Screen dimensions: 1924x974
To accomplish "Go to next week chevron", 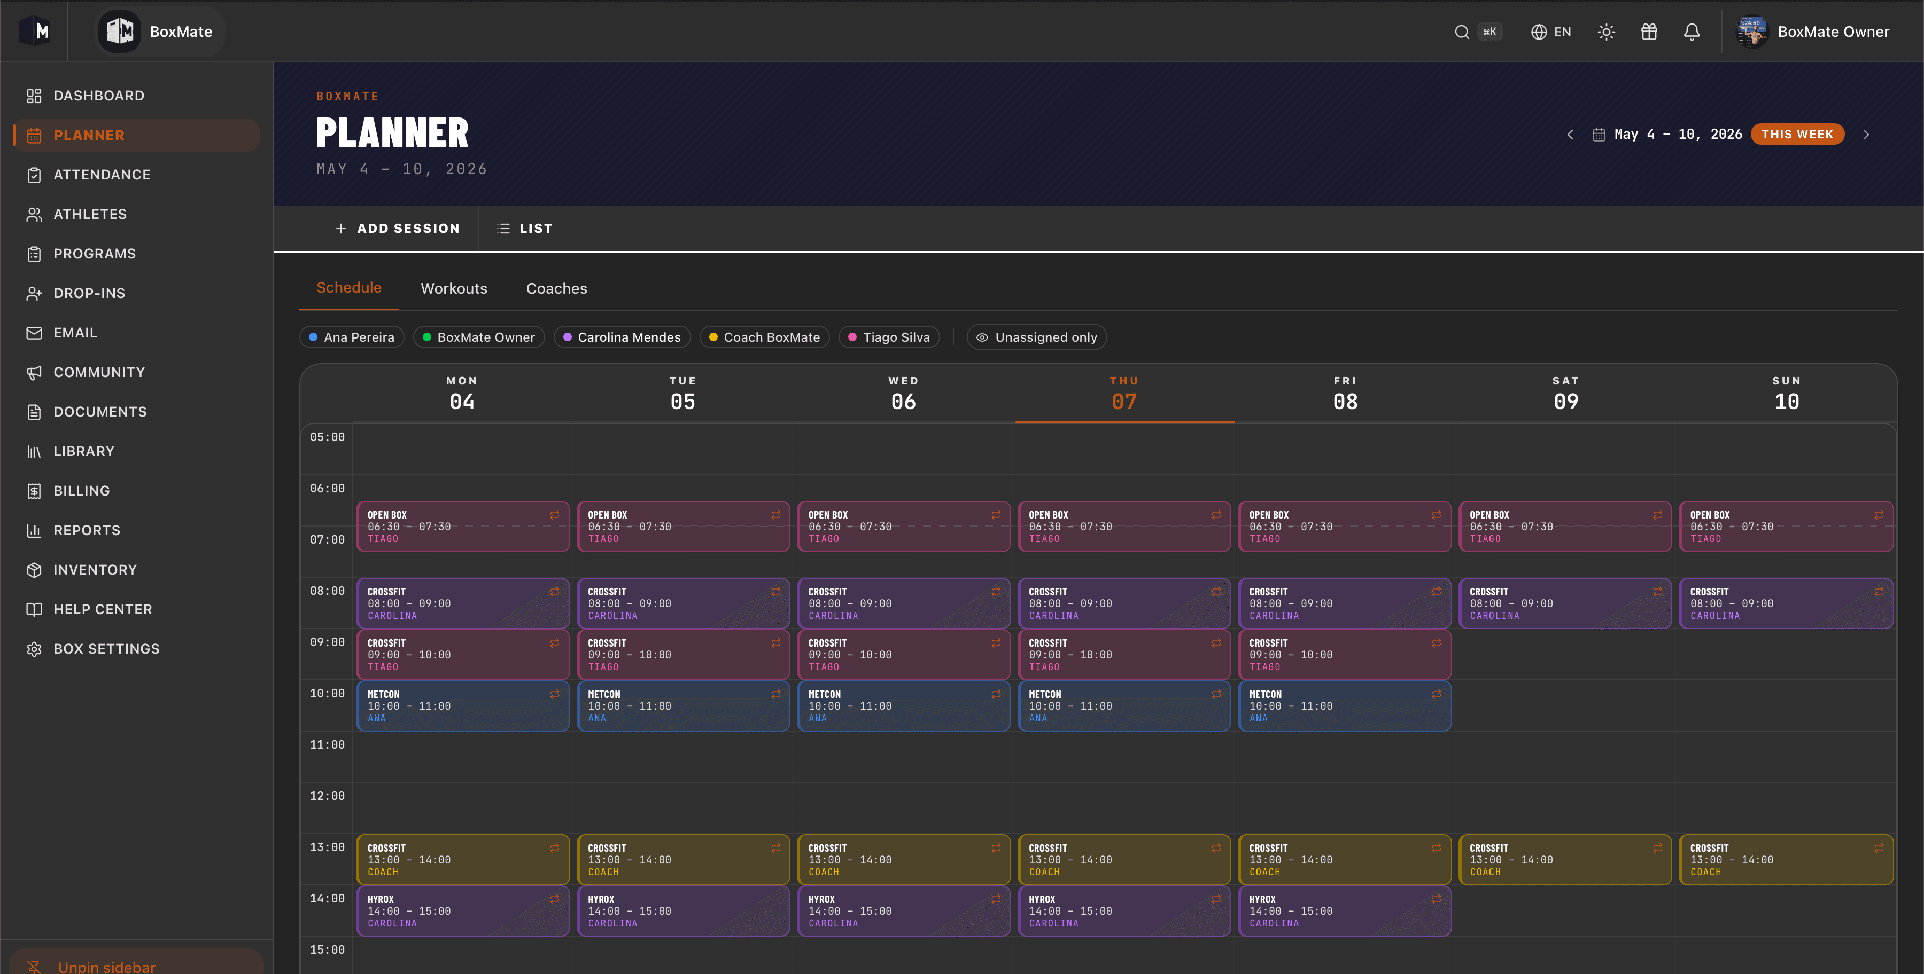I will click(x=1866, y=135).
